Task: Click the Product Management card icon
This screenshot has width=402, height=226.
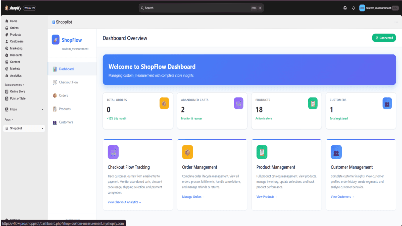Action: [262, 152]
